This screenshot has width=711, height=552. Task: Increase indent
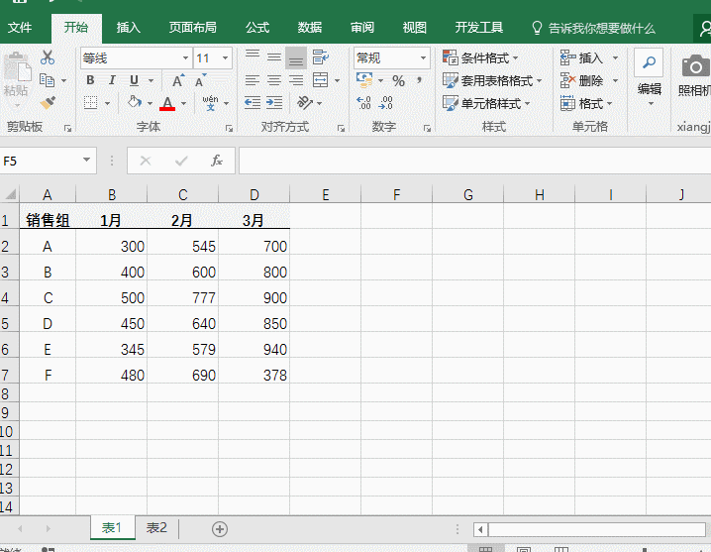point(274,103)
